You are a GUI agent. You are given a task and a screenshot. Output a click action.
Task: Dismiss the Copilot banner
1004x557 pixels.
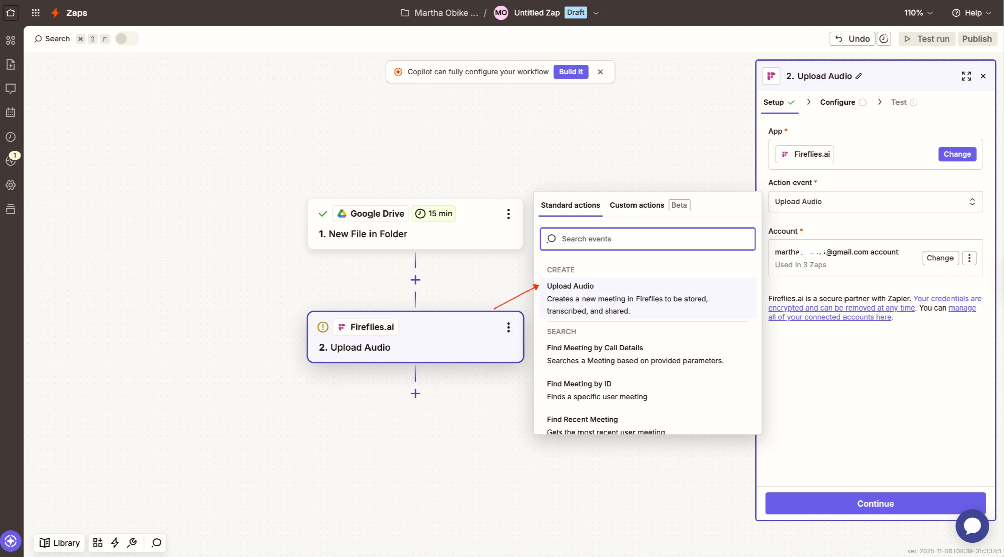[x=600, y=72]
